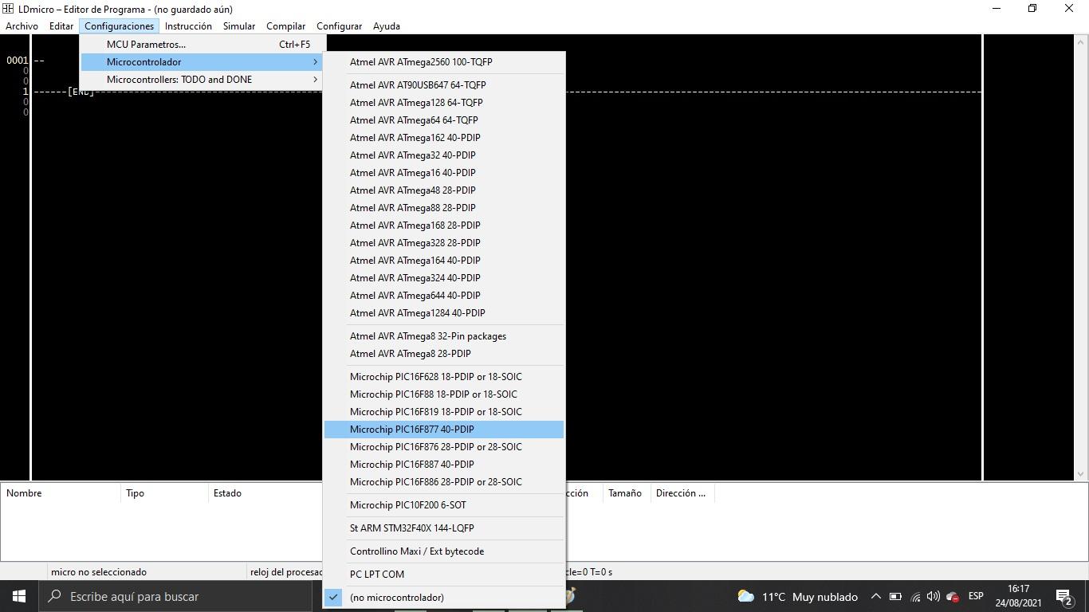Open the Configurar menu

click(x=339, y=26)
